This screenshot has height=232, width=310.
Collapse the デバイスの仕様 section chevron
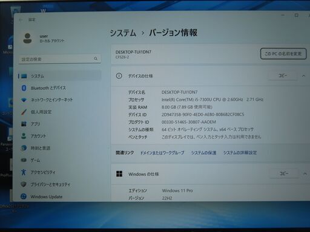pyautogui.click(x=303, y=76)
